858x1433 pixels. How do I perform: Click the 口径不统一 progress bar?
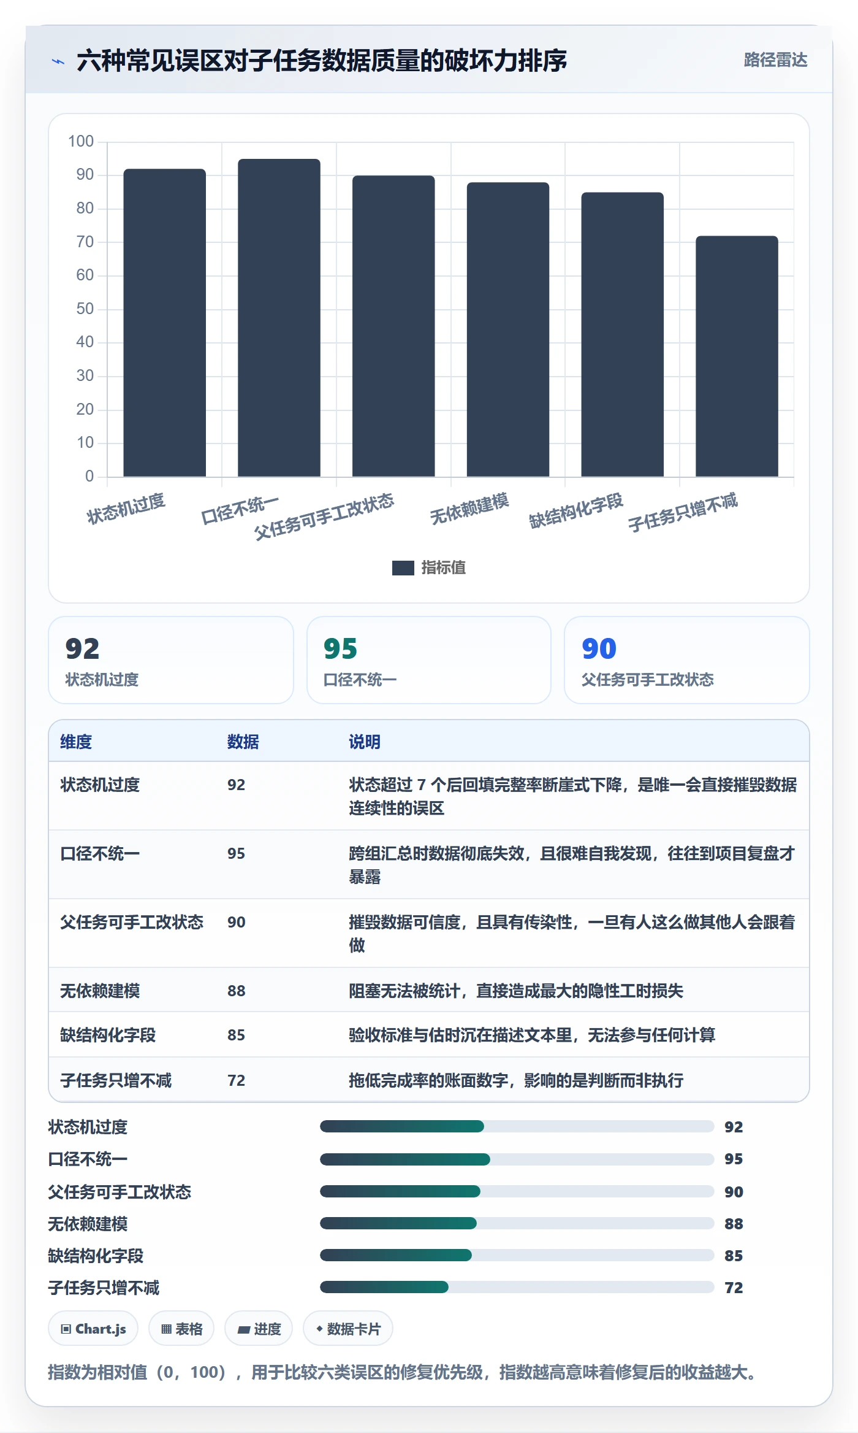[x=517, y=1159]
